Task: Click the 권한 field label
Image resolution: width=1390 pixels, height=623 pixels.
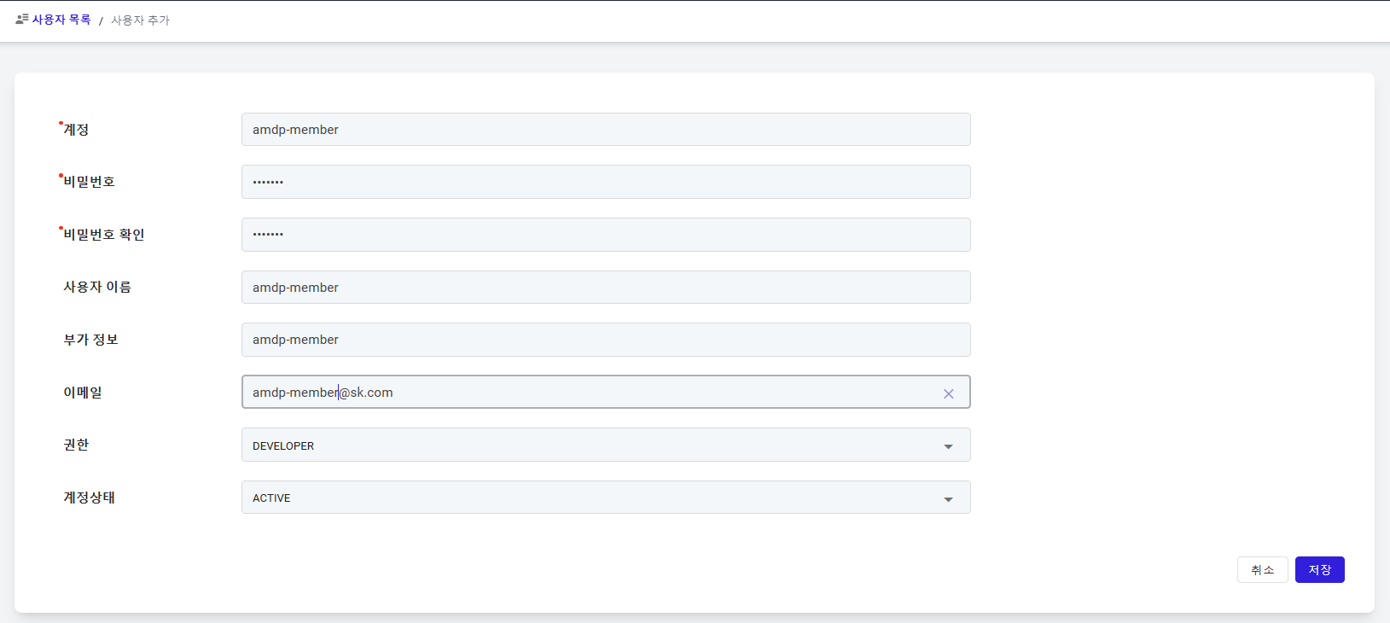Action: click(76, 445)
